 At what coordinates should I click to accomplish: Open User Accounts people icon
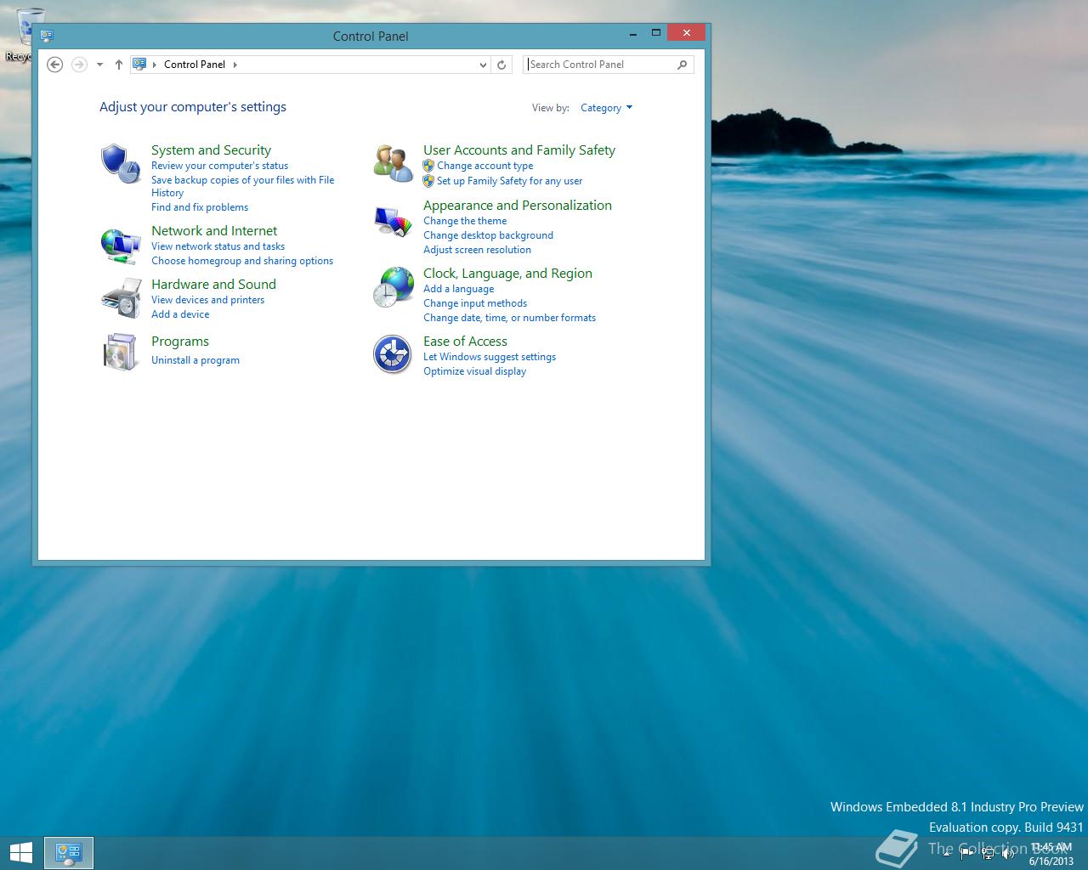393,162
